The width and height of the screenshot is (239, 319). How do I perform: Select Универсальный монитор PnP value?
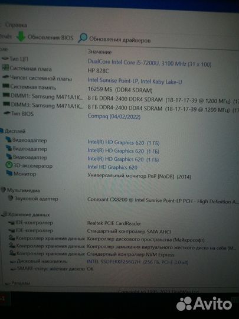tap(139, 176)
